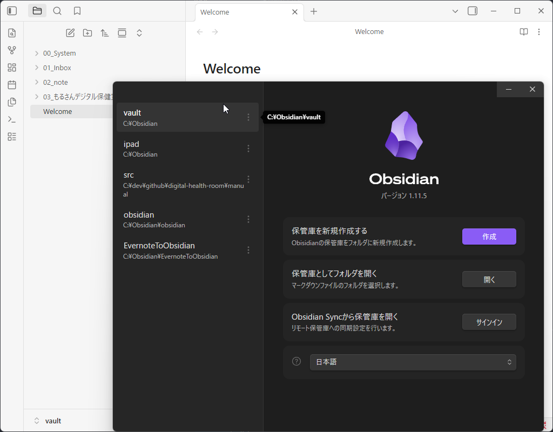Open daily note calendar icon
This screenshot has height=432, width=553.
(x=12, y=85)
